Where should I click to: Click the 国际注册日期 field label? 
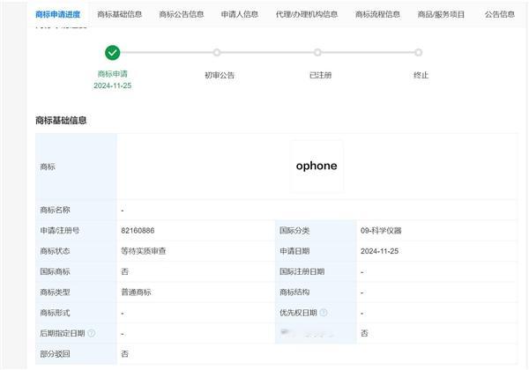(302, 271)
